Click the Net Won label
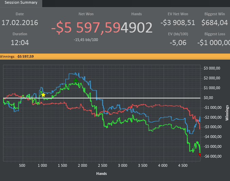230x181 pixels. (x=86, y=14)
